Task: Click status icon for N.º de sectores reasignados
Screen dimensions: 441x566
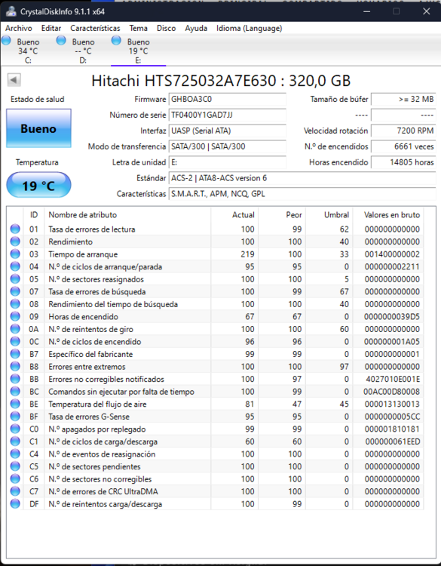Action: click(15, 279)
